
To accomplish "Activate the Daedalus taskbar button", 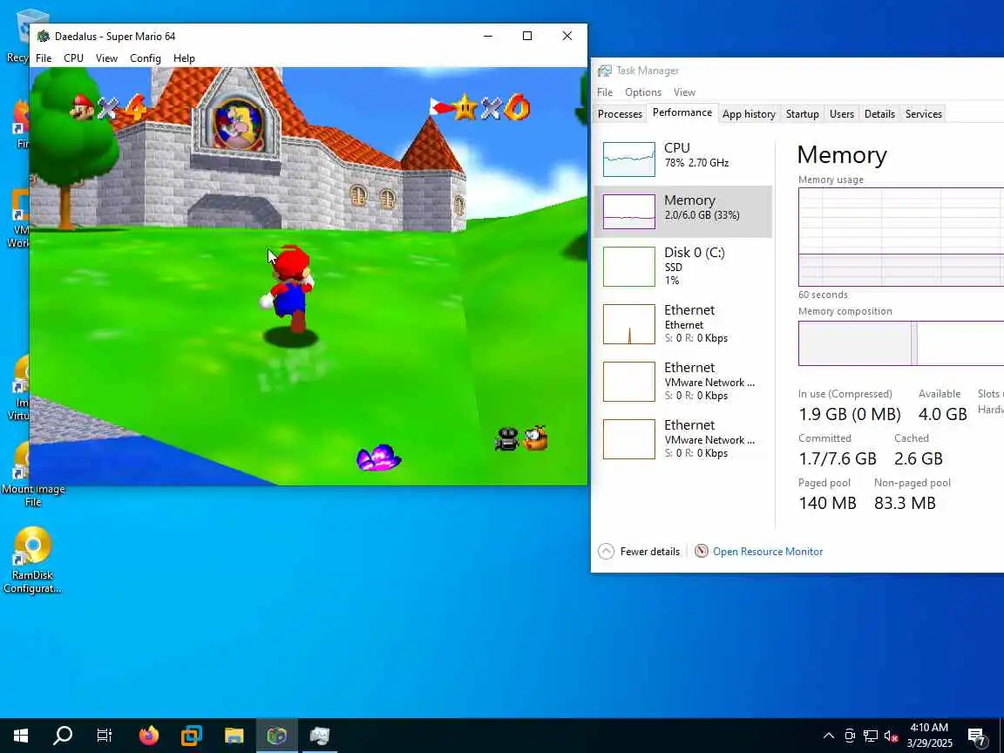I will pos(277,736).
